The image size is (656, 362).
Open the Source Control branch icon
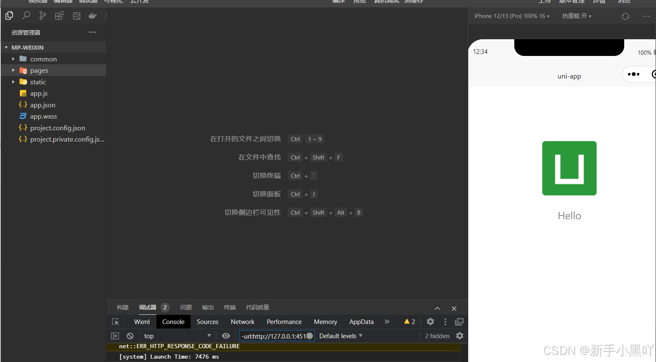(x=43, y=16)
